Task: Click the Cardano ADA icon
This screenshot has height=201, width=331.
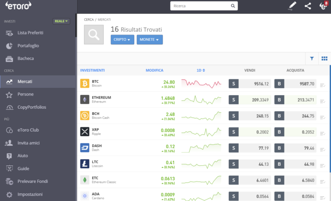Action: (85, 196)
